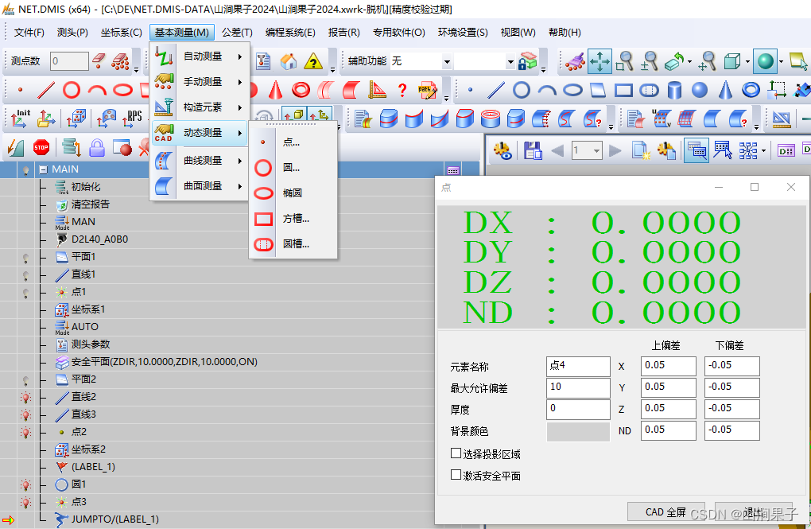Screen dimensions: 811x529
Task: Click the Init coordinate system icon
Action: [x=20, y=119]
